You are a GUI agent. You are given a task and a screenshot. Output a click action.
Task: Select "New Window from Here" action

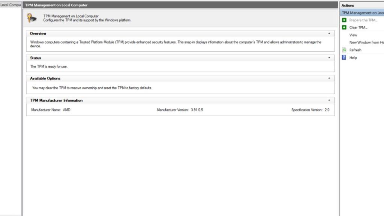click(366, 42)
